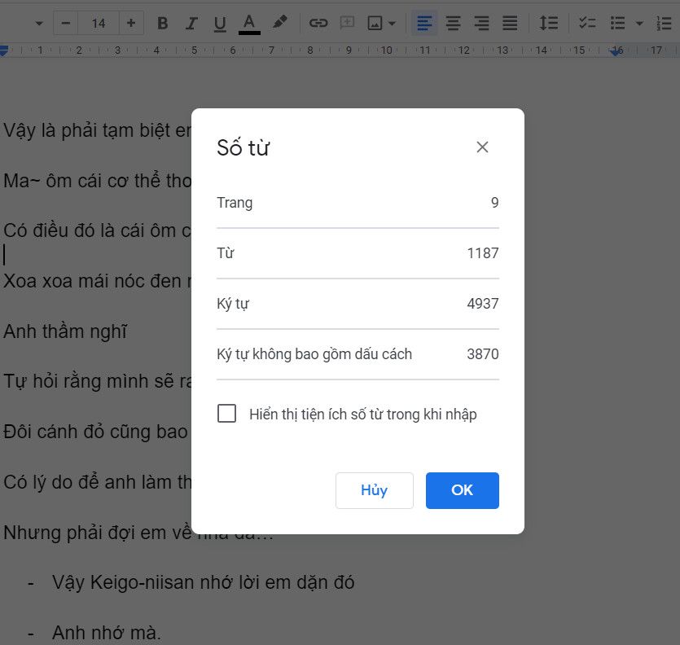Justify text alignment
Viewport: 680px width, 645px height.
(510, 23)
